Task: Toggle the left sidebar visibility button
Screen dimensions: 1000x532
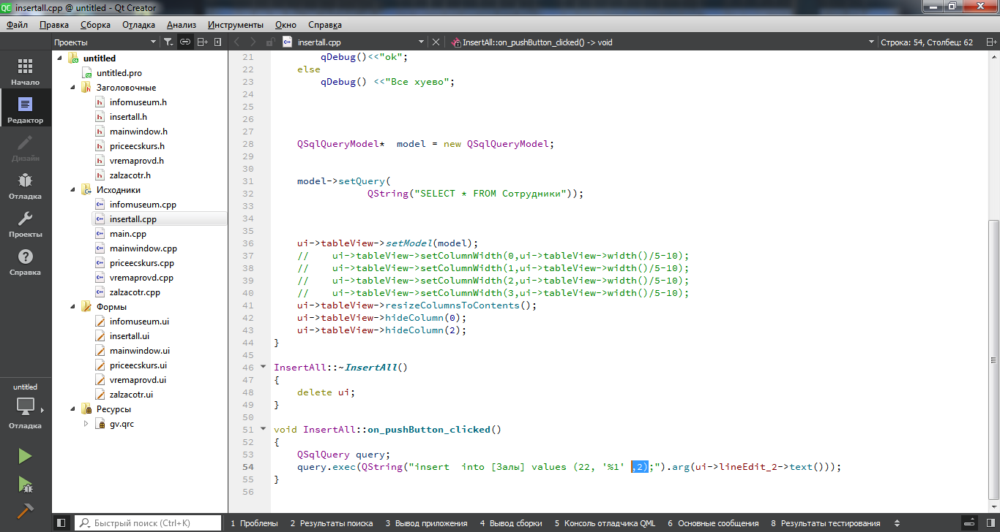Action: tap(62, 522)
